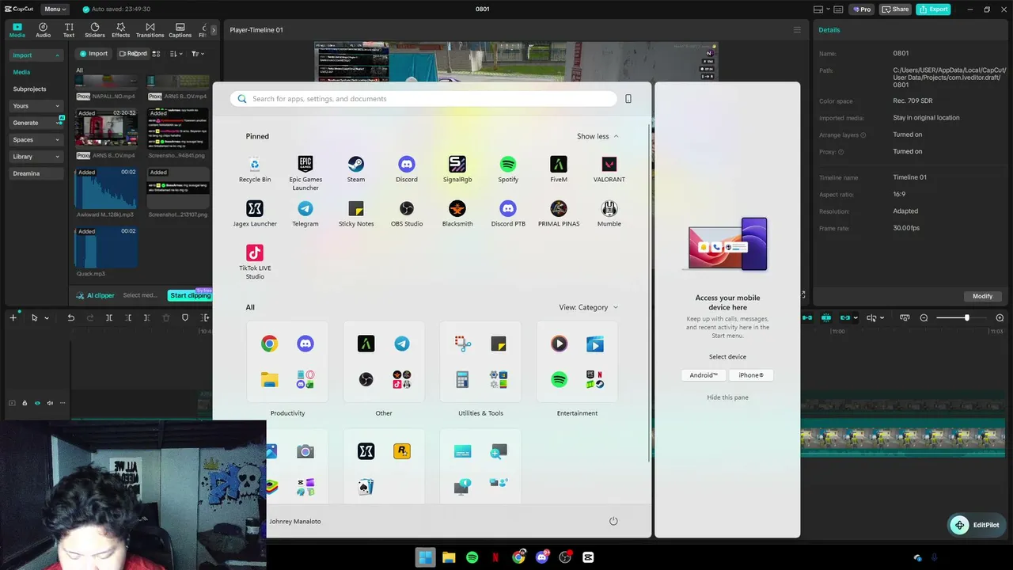Mute the track with the speaker icon
The height and width of the screenshot is (570, 1013).
50,403
